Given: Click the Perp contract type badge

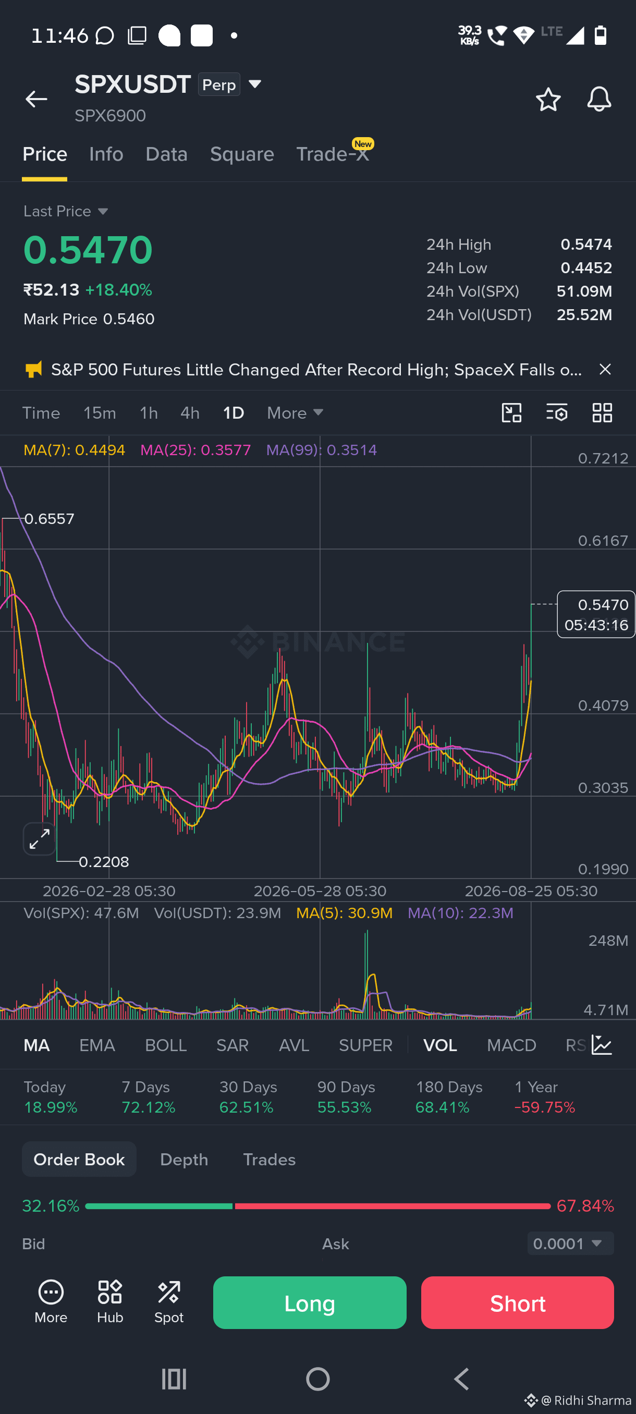Looking at the screenshot, I should [x=219, y=84].
